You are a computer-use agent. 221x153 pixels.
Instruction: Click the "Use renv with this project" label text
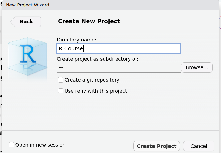click(95, 91)
